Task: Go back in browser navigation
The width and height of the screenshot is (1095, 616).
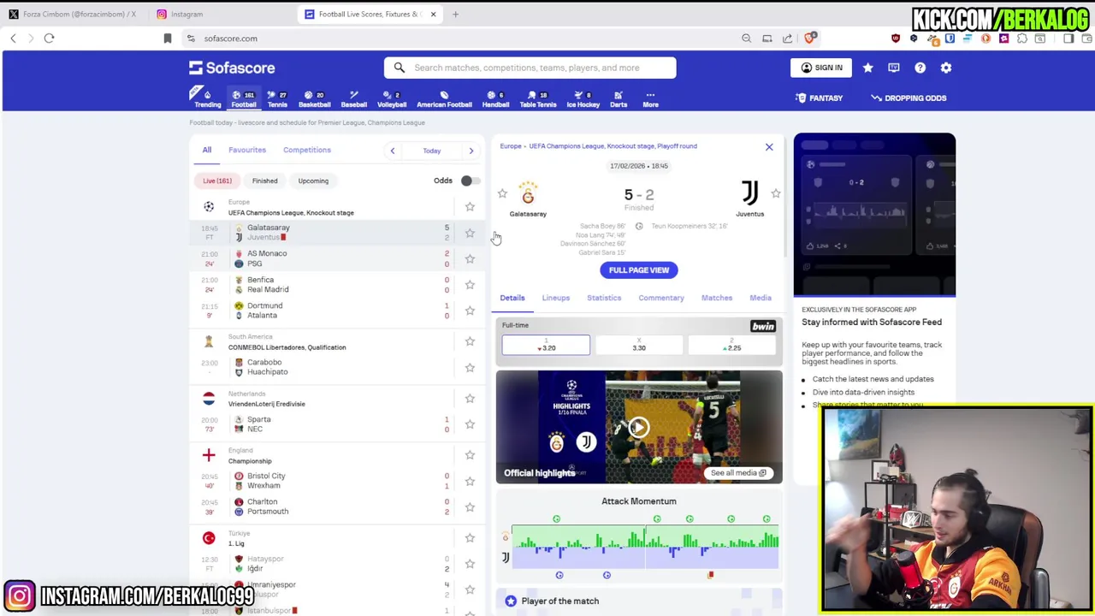Action: point(13,38)
